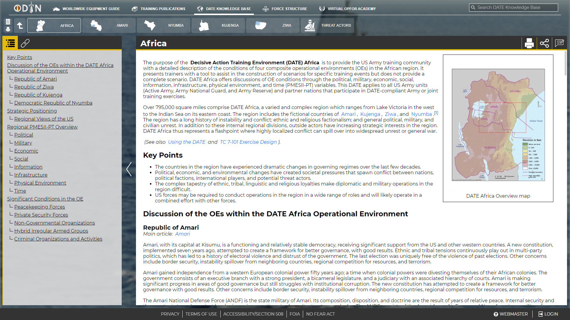
Task: Click the ODIN logo
Action: [x=27, y=8]
